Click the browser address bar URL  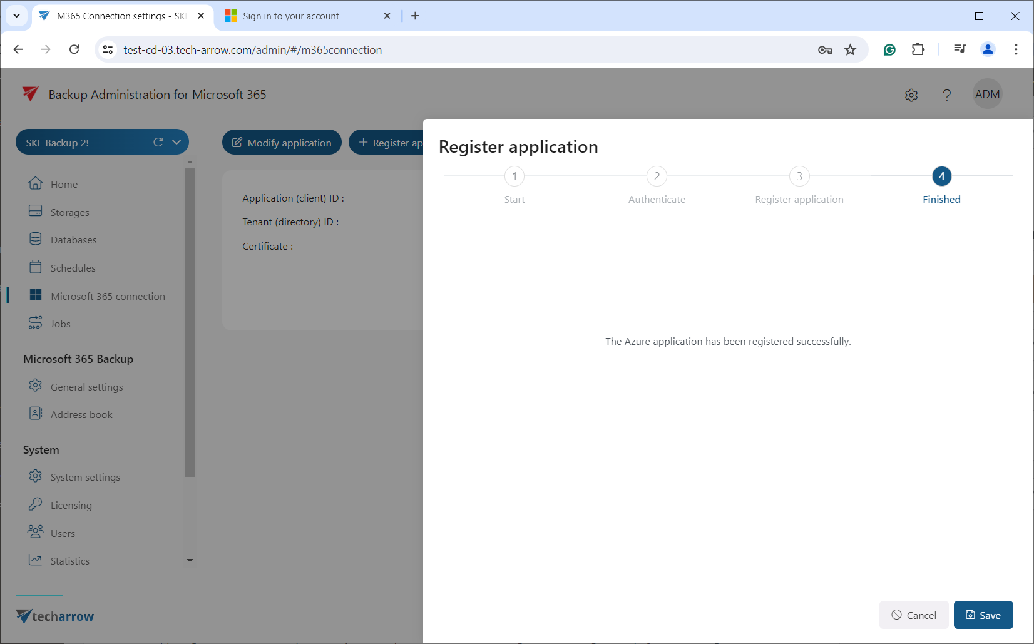click(252, 50)
